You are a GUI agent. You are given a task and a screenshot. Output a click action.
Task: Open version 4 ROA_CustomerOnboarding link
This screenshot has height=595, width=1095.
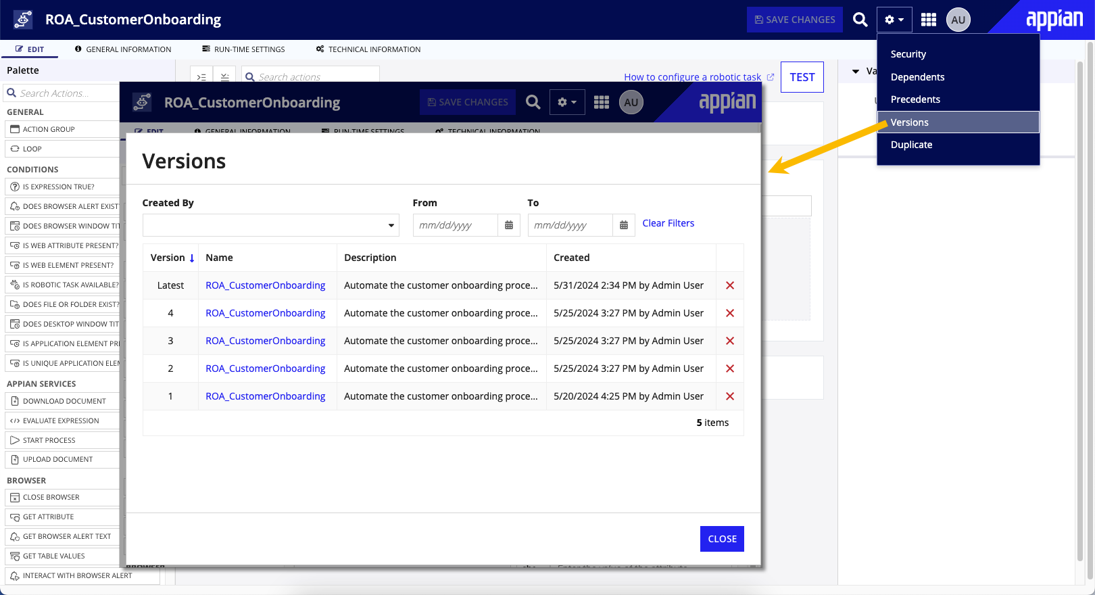point(266,313)
